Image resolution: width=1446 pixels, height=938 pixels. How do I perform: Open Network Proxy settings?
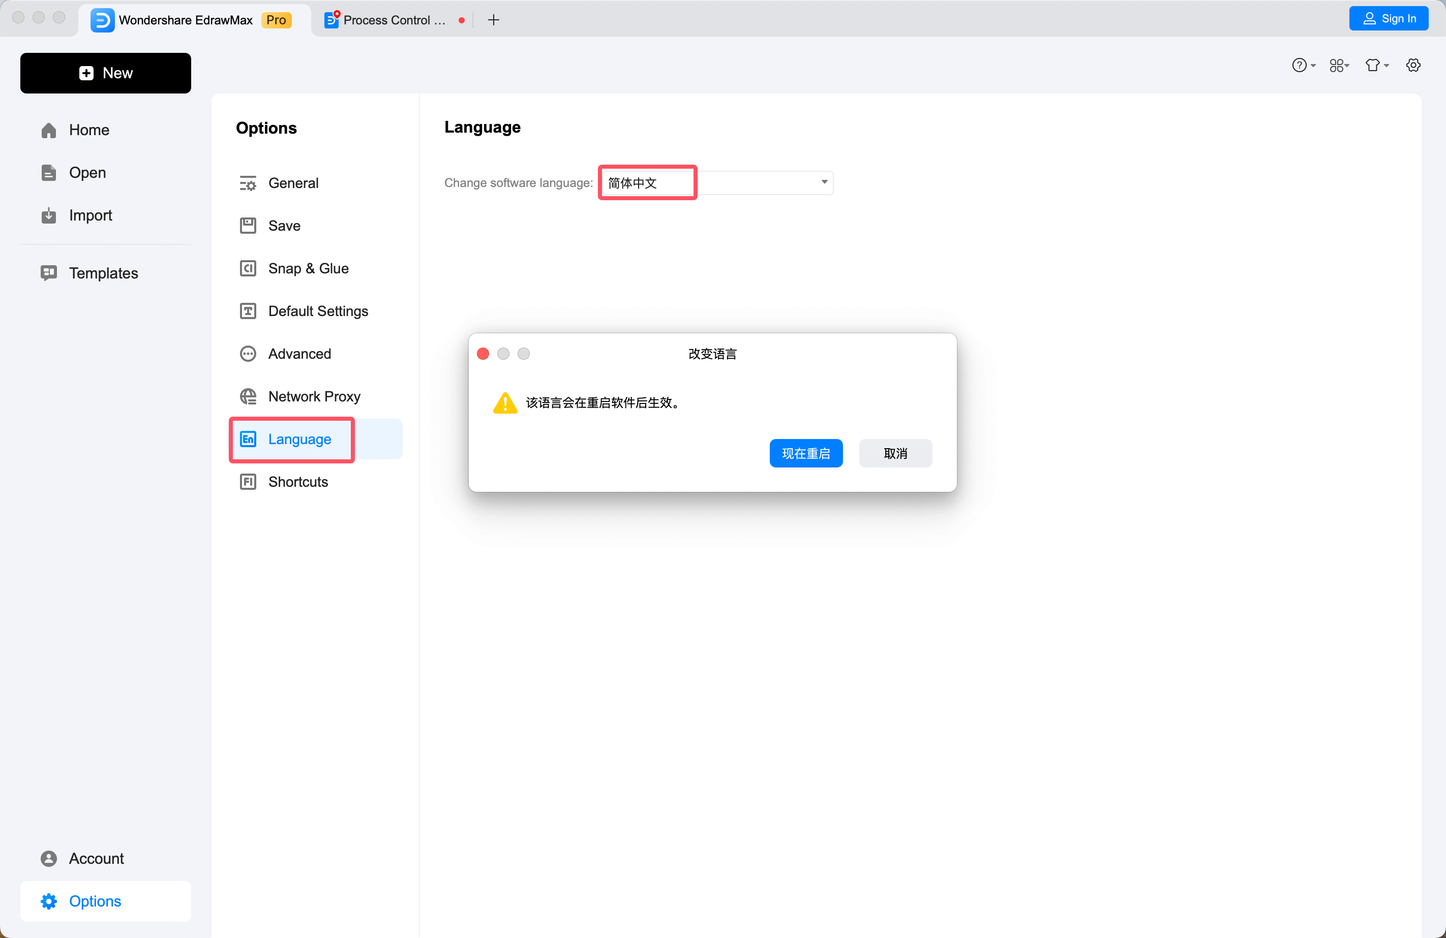(x=314, y=396)
